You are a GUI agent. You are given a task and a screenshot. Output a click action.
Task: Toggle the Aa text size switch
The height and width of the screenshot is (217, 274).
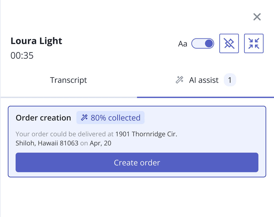coord(203,44)
